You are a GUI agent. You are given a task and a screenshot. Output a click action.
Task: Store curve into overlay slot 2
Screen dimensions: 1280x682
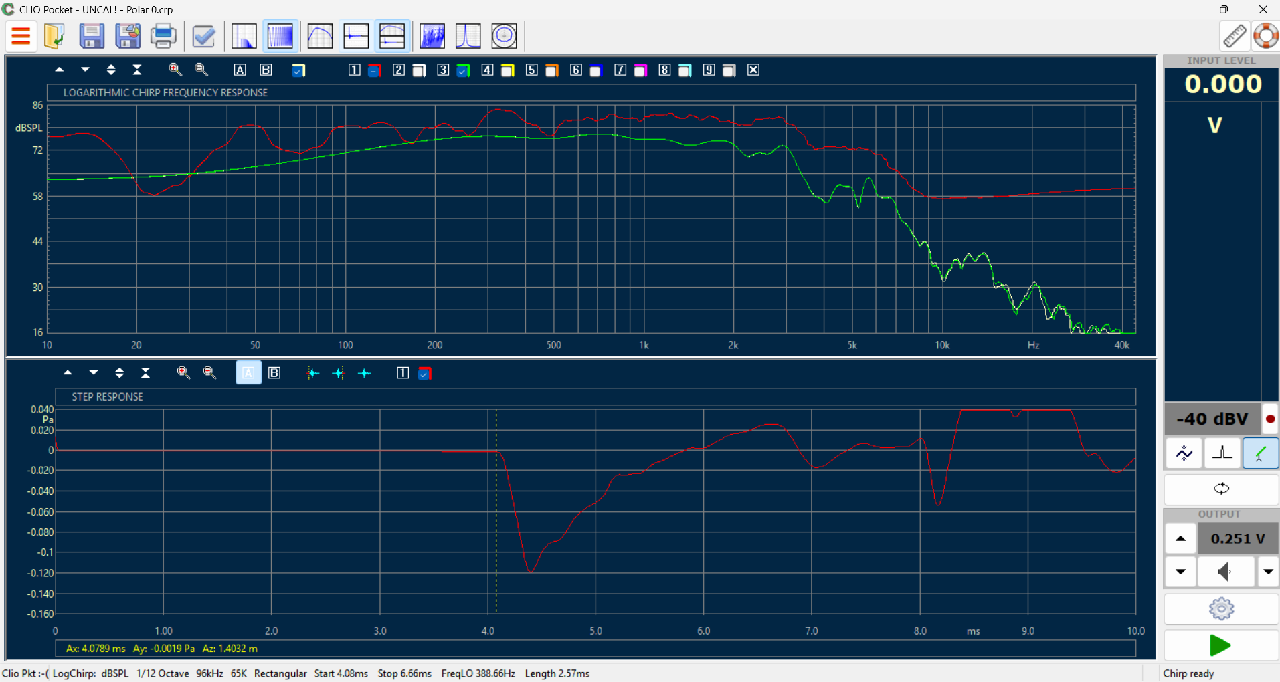click(399, 70)
